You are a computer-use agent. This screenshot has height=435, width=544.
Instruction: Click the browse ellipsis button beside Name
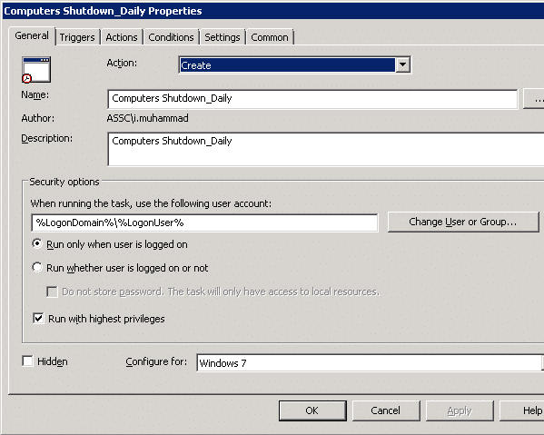534,99
